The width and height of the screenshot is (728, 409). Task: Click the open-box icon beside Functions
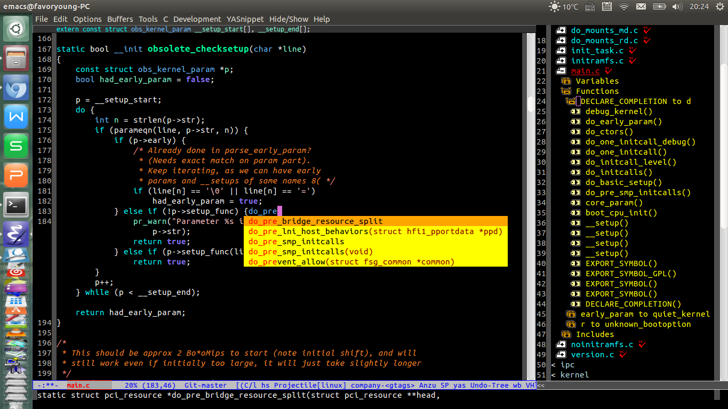(x=565, y=91)
